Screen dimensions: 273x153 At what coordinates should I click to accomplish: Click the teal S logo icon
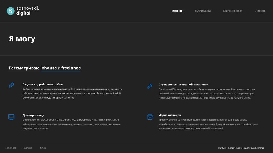(x=11, y=11)
